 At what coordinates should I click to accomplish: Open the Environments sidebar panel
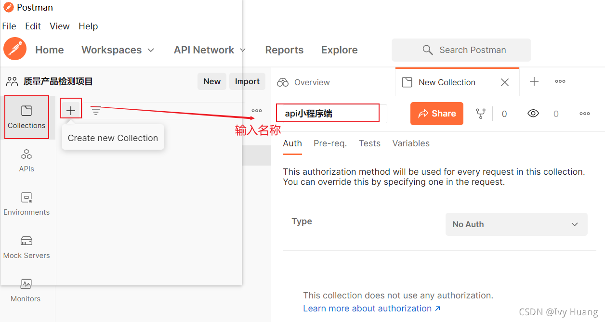[x=26, y=204]
